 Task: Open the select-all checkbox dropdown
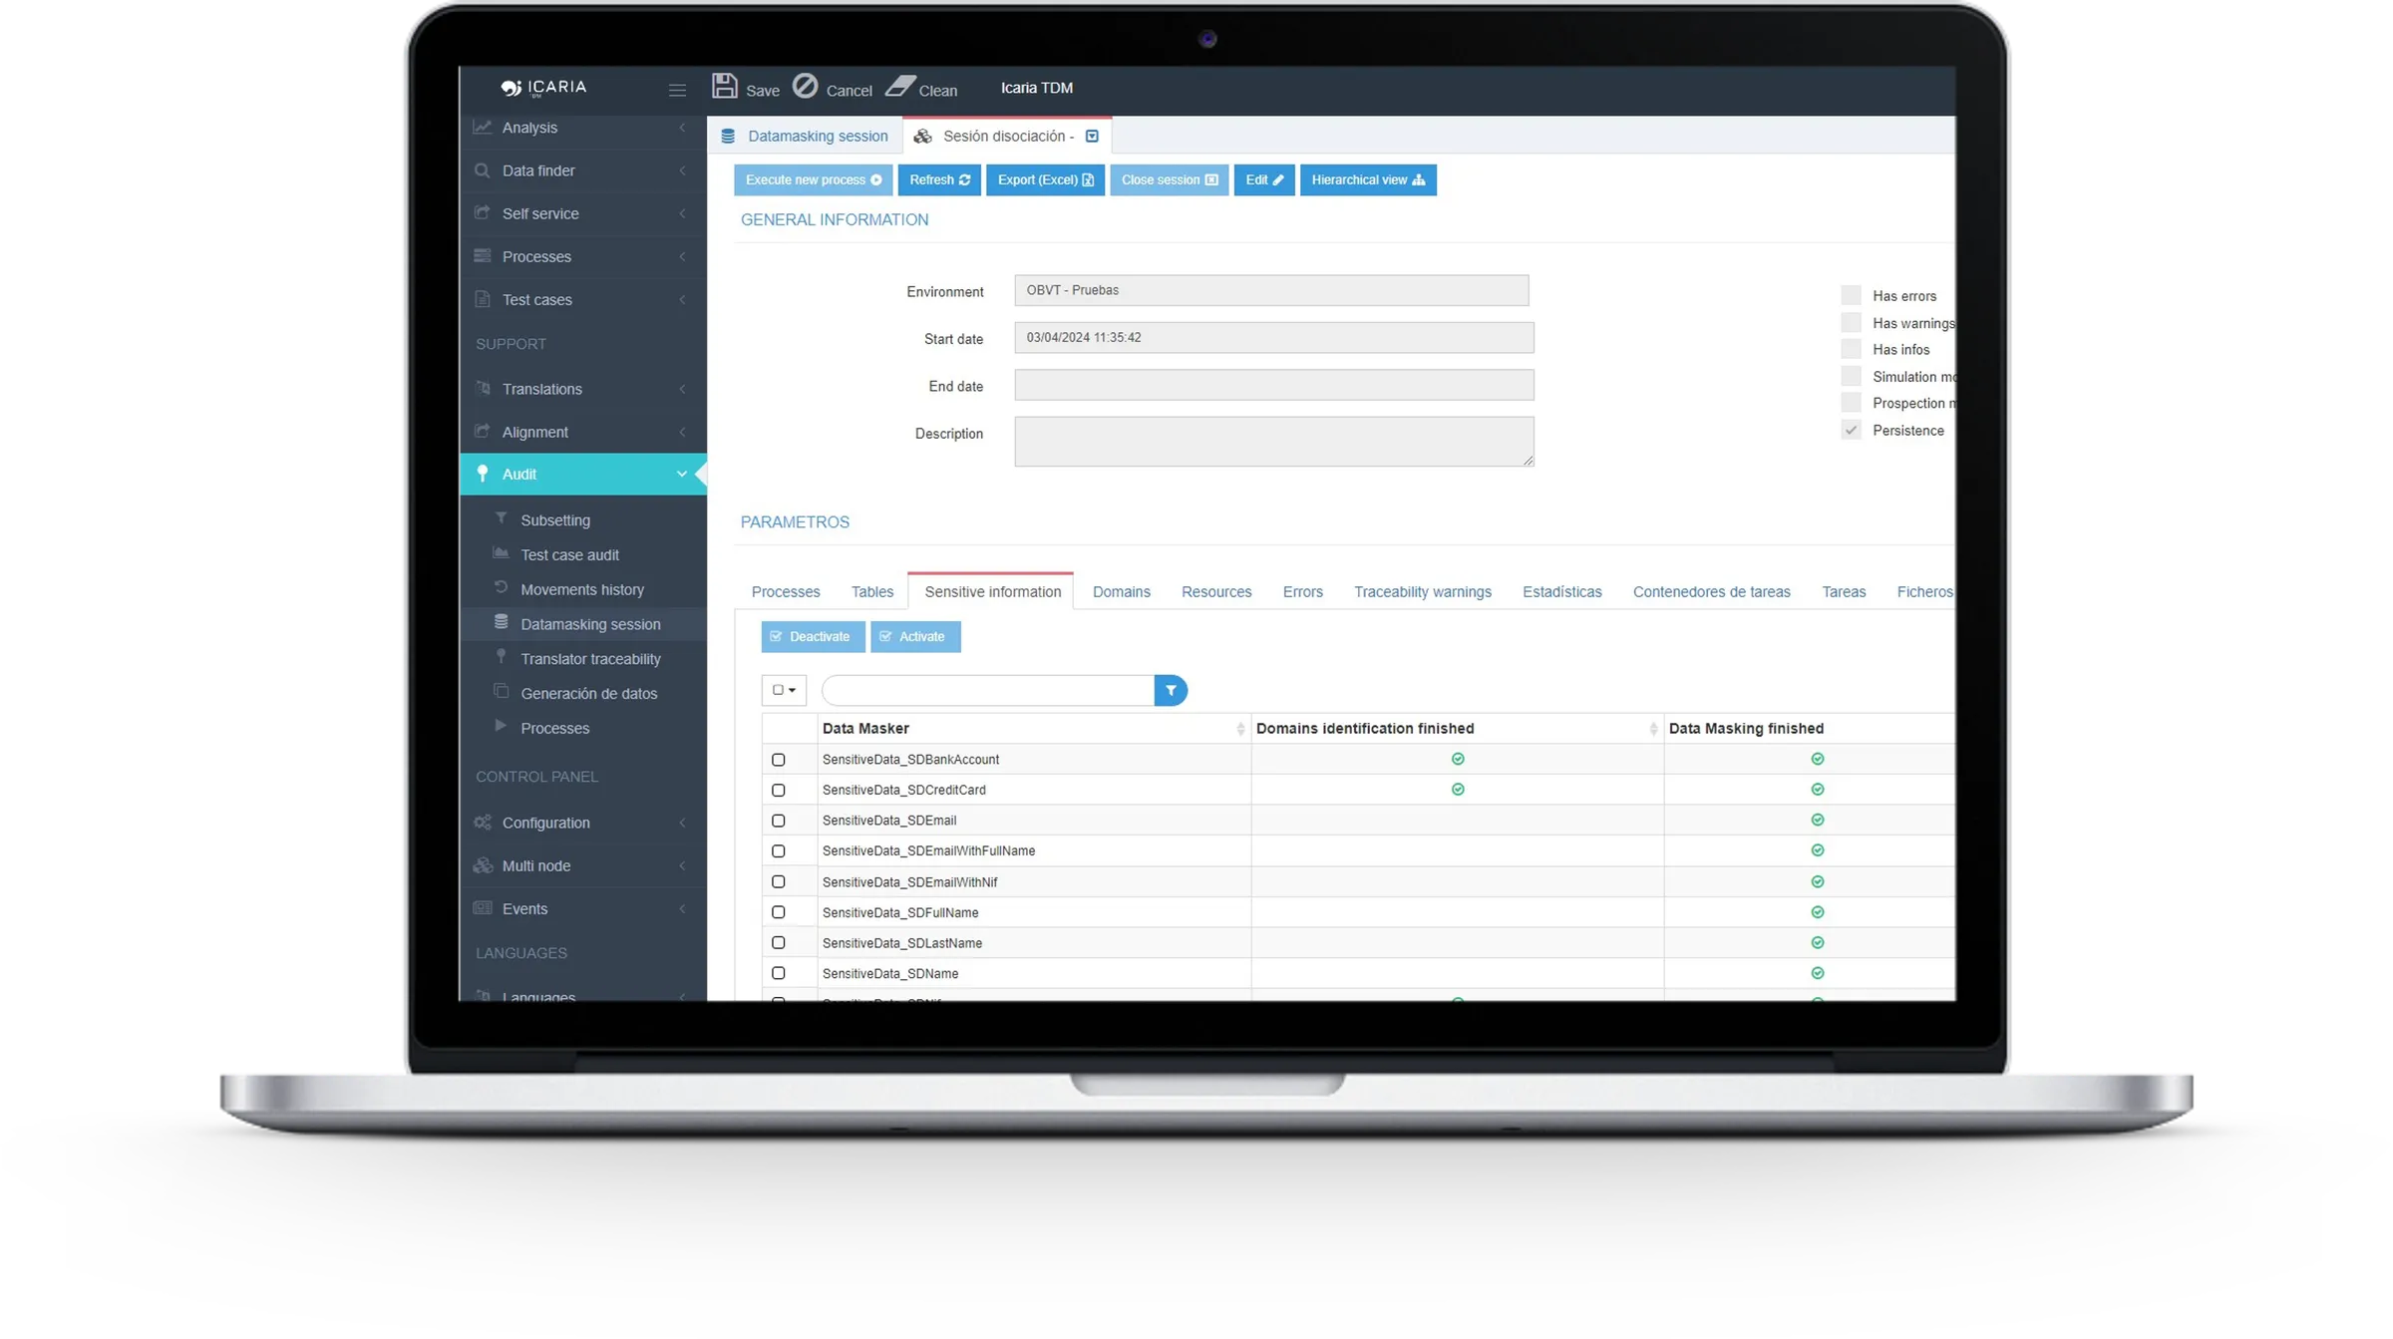784,690
